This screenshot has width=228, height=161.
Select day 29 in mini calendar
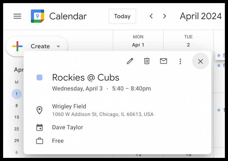pos(17,141)
